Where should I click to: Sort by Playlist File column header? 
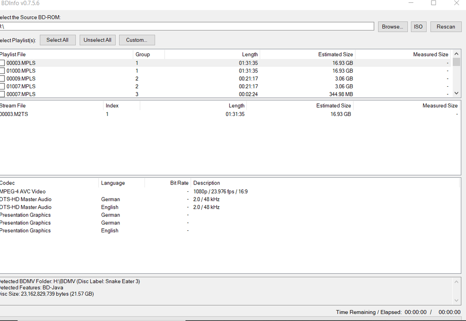coord(66,55)
